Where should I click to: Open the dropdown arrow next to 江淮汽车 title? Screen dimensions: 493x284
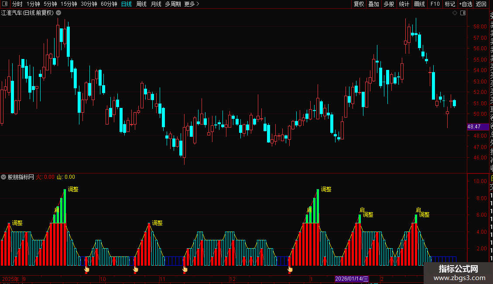(x=58, y=13)
